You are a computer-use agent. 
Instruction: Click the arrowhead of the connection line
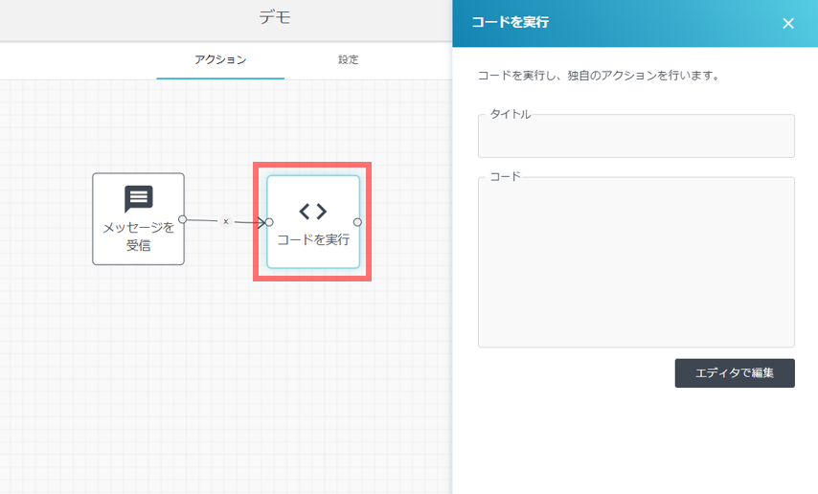pyautogui.click(x=260, y=222)
